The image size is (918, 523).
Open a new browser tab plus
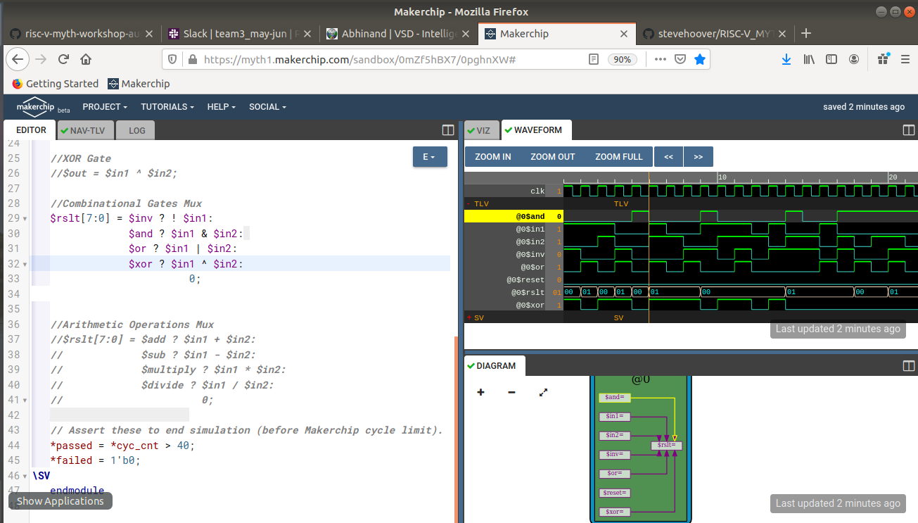click(x=806, y=33)
